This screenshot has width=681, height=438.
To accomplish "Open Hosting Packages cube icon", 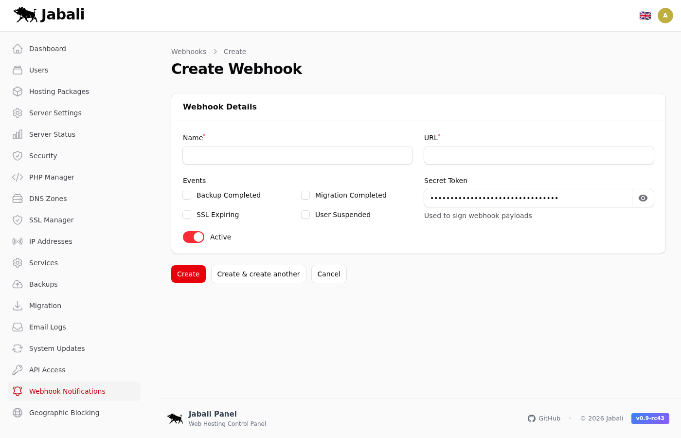I will coord(18,91).
